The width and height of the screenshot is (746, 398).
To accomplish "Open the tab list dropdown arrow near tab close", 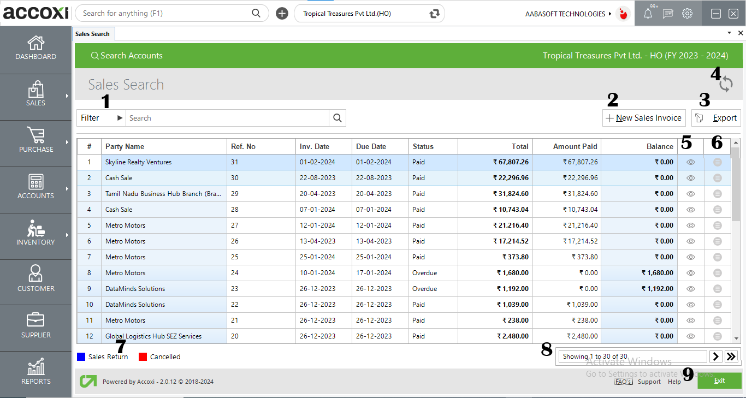I will pyautogui.click(x=730, y=33).
